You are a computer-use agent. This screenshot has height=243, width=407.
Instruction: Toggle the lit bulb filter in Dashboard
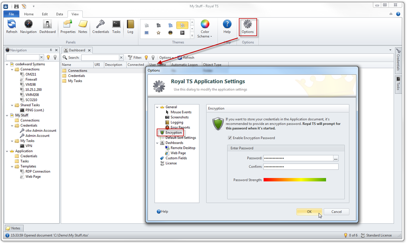(x=146, y=58)
